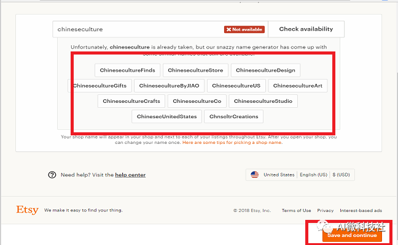Open the Interest-based ads link
Viewport: 398px width, 245px height.
[x=361, y=210]
